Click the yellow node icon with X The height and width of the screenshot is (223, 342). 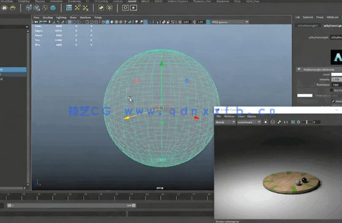click(85, 8)
